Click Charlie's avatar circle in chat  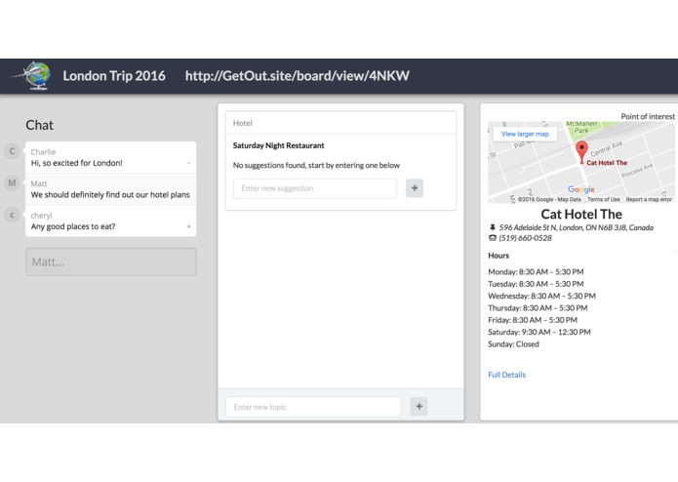click(12, 151)
